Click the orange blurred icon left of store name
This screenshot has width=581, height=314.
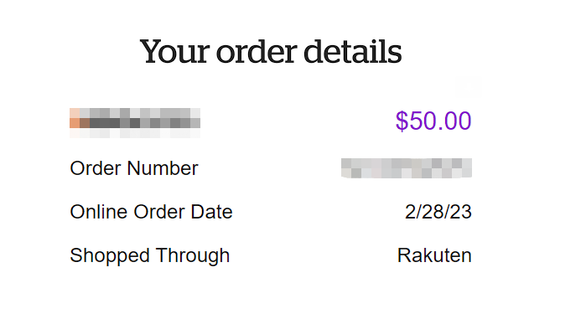click(x=75, y=123)
